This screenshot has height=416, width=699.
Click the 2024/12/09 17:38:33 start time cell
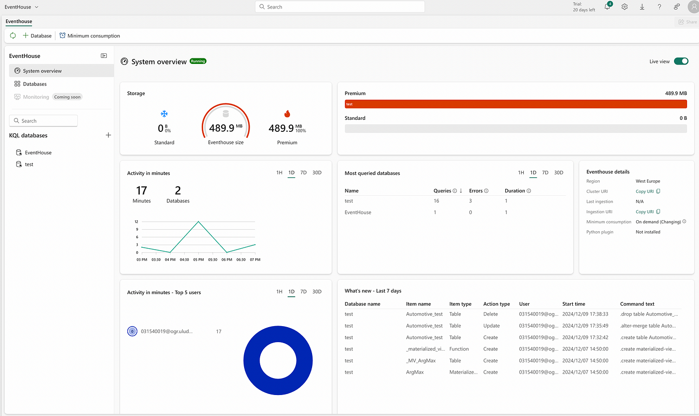pos(585,314)
